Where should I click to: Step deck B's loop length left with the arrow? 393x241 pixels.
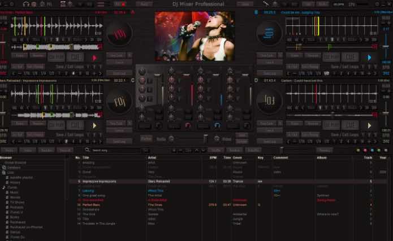[x=288, y=73]
